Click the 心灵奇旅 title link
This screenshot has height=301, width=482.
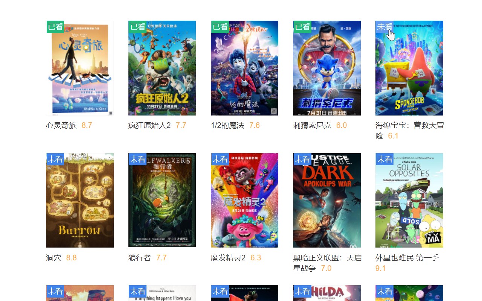[61, 125]
